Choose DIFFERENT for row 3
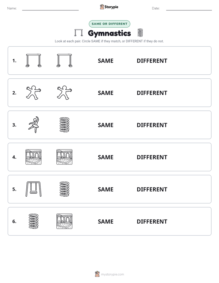The image size is (219, 283). [x=152, y=125]
